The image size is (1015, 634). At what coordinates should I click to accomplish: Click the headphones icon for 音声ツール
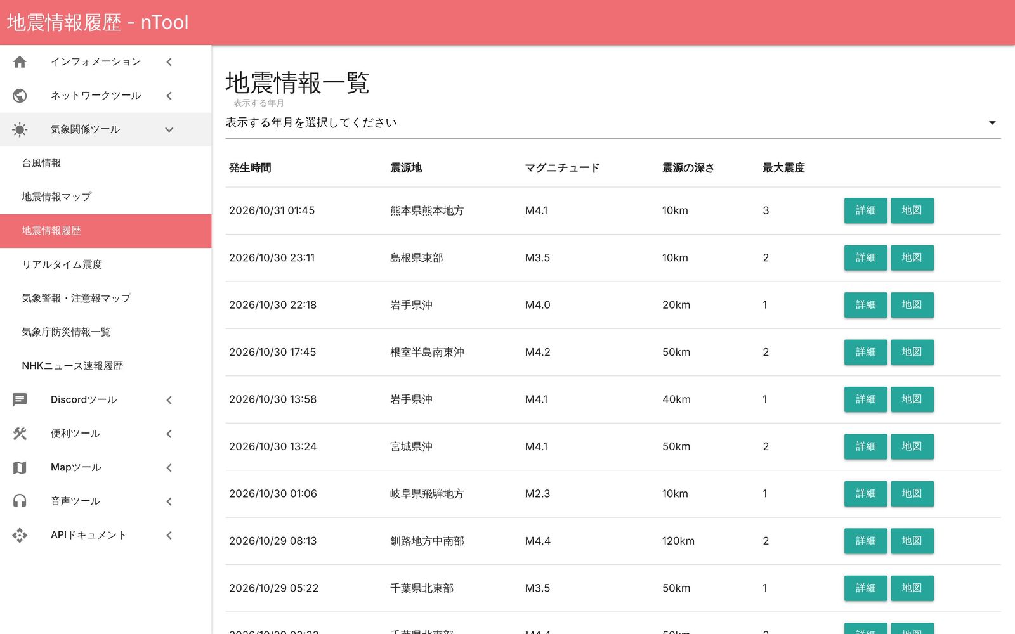click(x=20, y=501)
